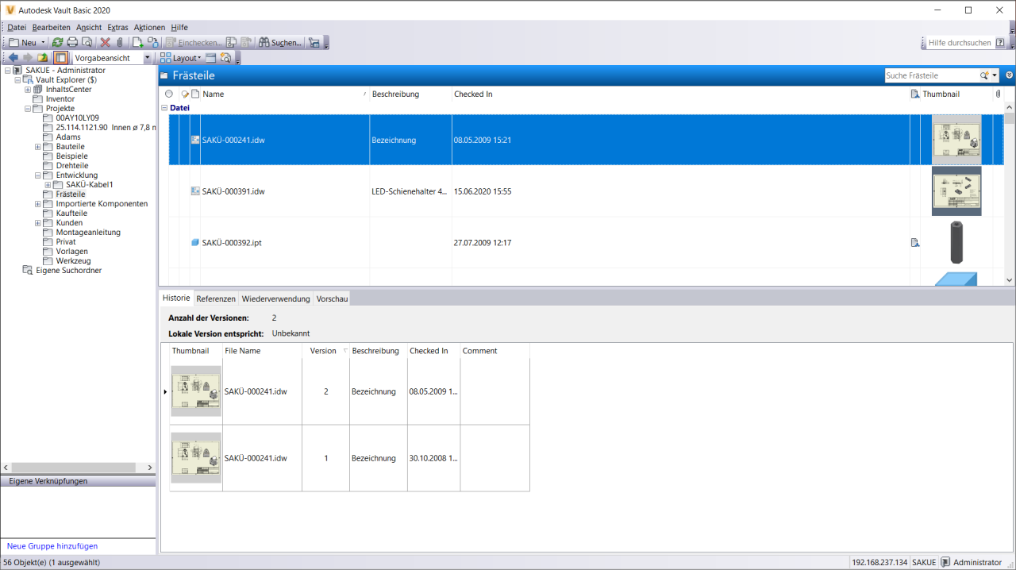Open Print Preview from the toolbar
Screen dimensions: 1016x570
coord(87,43)
